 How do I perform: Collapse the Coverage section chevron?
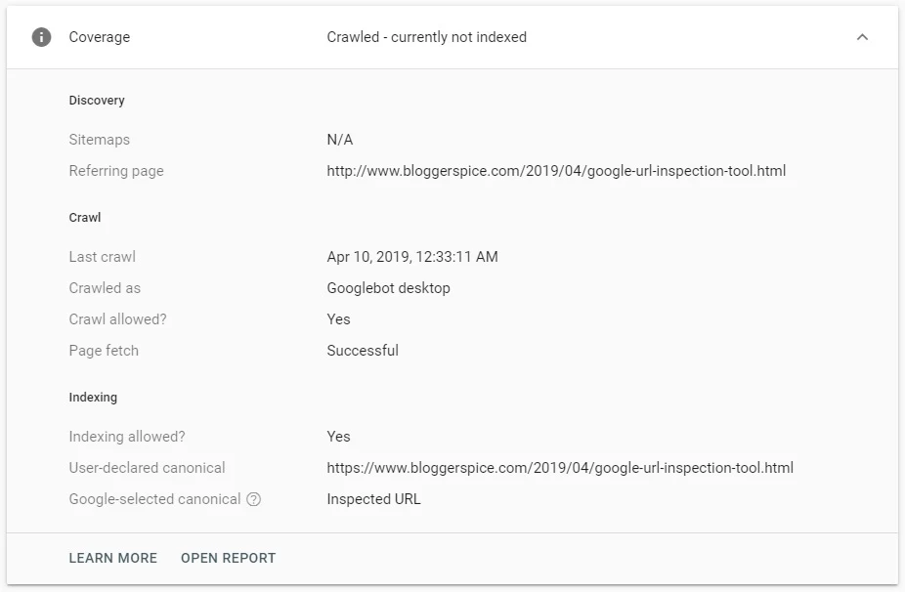[x=862, y=37]
